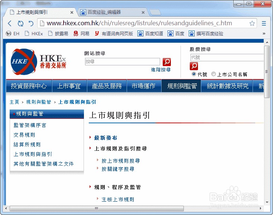Image resolution: width=273 pixels, height=215 pixels.
Task: Open the 主板上市規則 link
Action: coord(118,199)
